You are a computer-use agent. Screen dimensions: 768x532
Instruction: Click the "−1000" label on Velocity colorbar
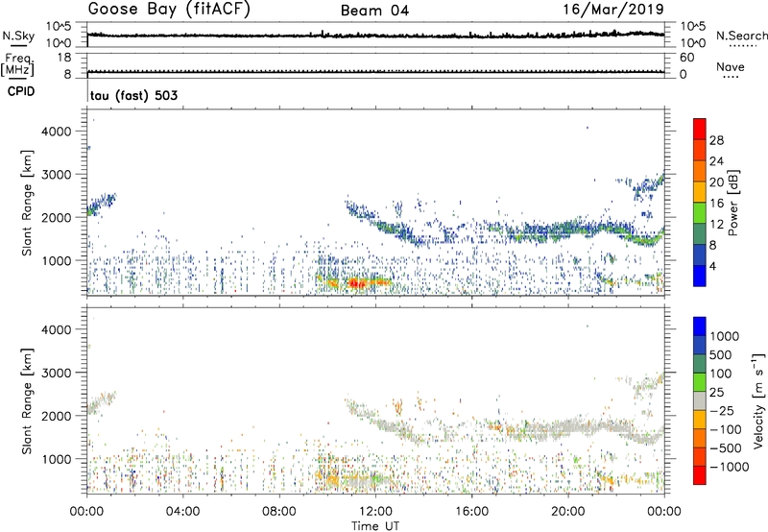coord(729,467)
